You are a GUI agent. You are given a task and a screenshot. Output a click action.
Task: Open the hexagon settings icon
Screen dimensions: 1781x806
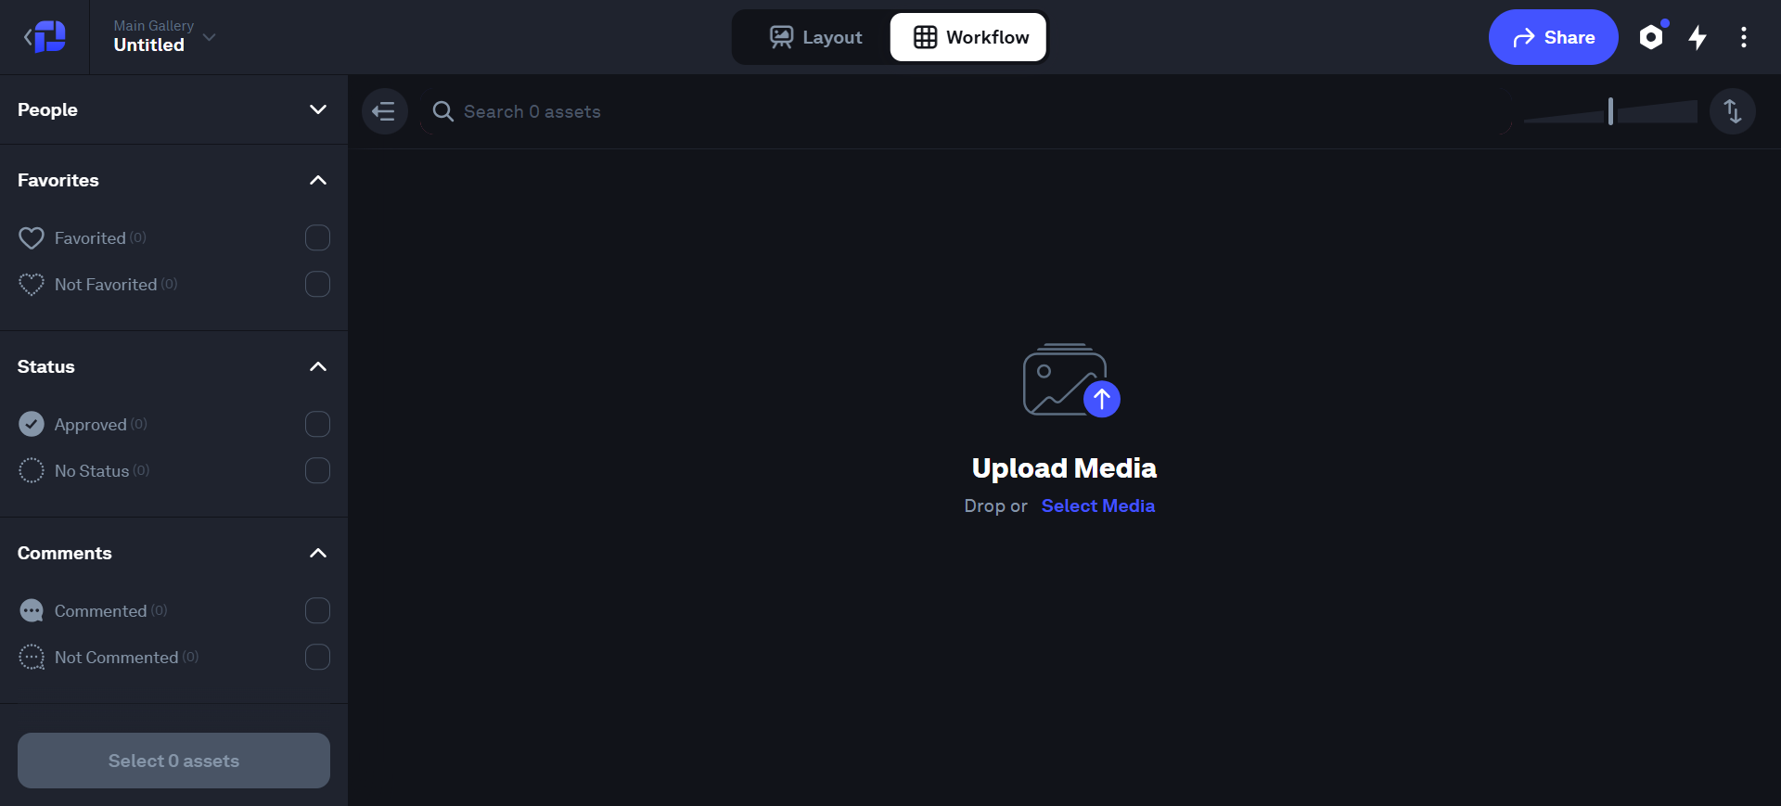(x=1651, y=37)
